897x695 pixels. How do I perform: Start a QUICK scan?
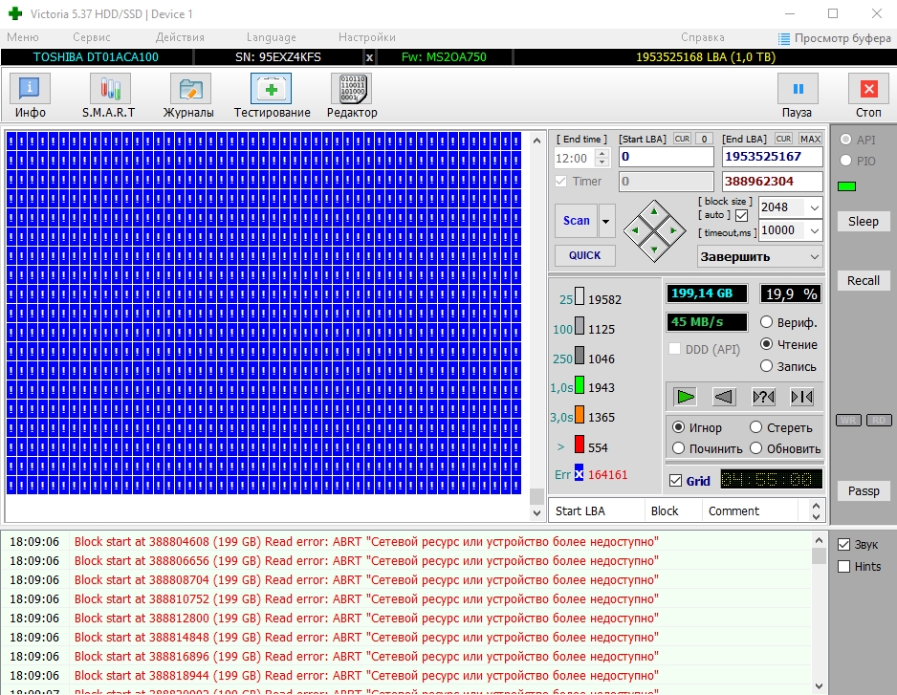click(584, 255)
